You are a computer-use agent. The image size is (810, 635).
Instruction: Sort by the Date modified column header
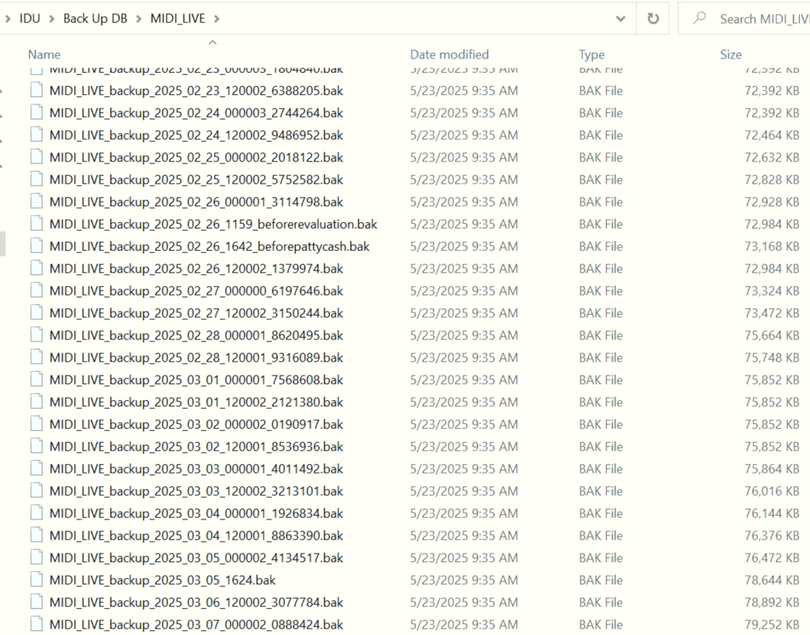[449, 55]
